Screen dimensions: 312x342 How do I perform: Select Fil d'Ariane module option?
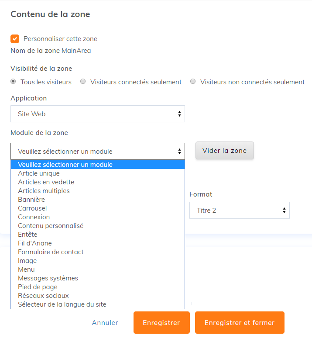(x=35, y=243)
